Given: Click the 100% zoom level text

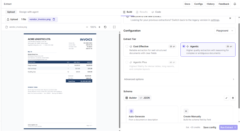Looking at the screenshot, I should click(x=93, y=27).
